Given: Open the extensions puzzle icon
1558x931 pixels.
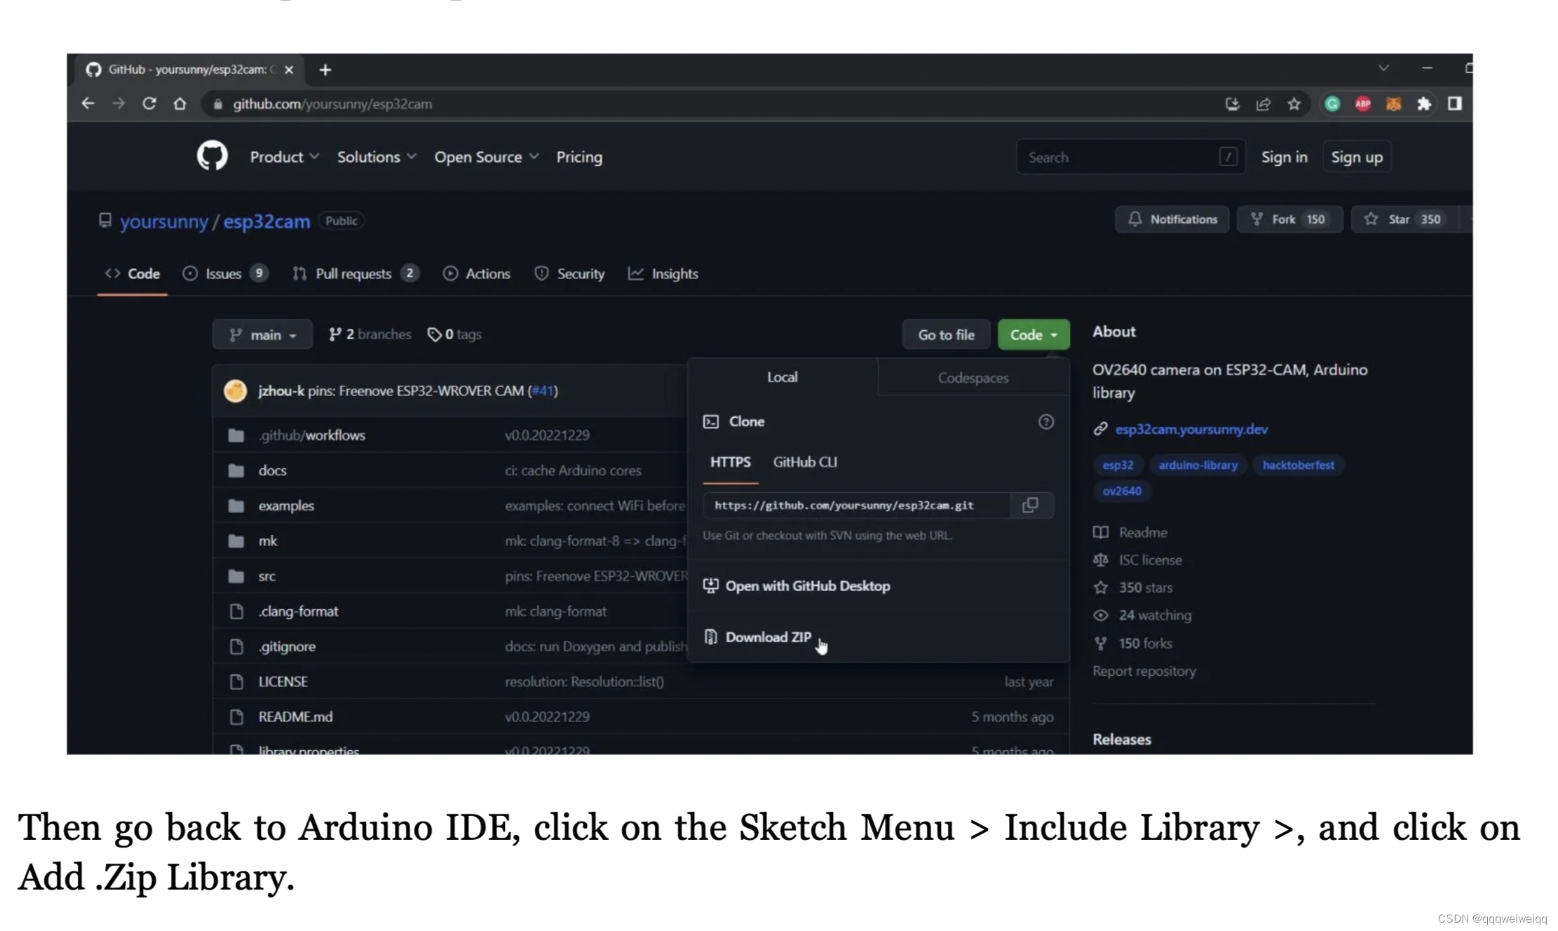Looking at the screenshot, I should click(1424, 104).
